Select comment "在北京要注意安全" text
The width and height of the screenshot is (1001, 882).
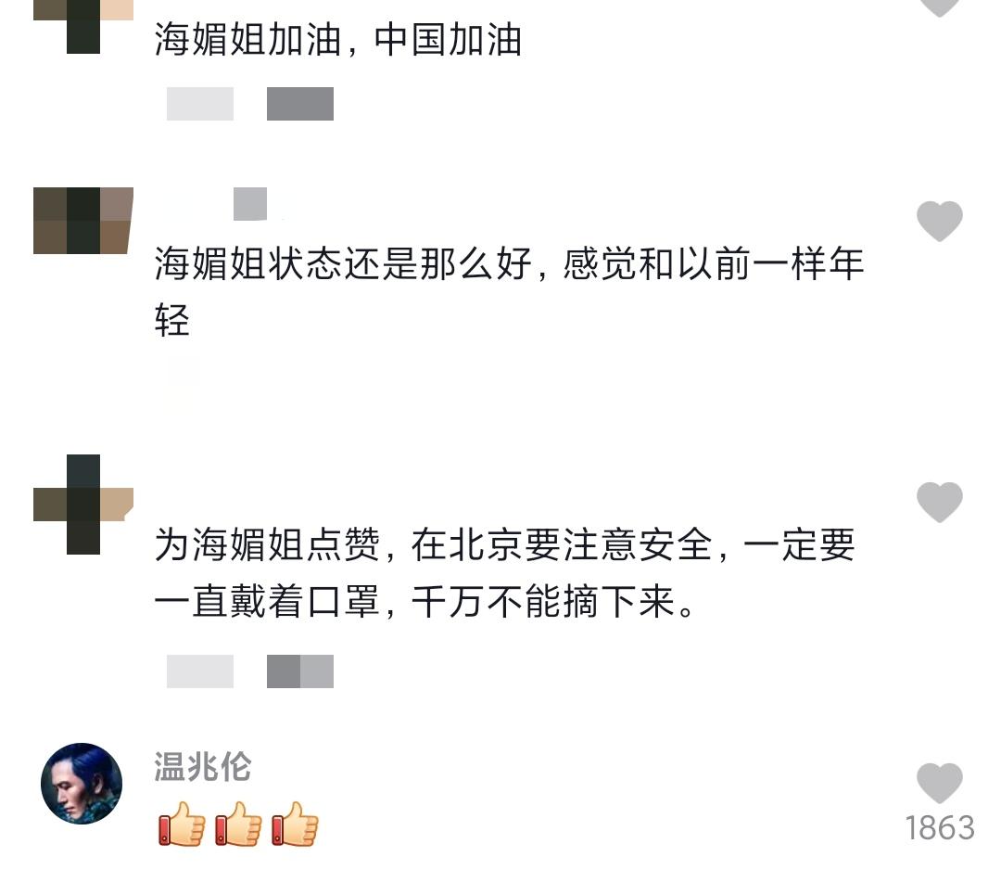point(504,573)
